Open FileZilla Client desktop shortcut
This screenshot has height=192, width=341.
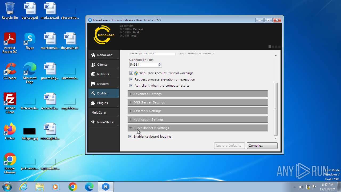(10, 103)
